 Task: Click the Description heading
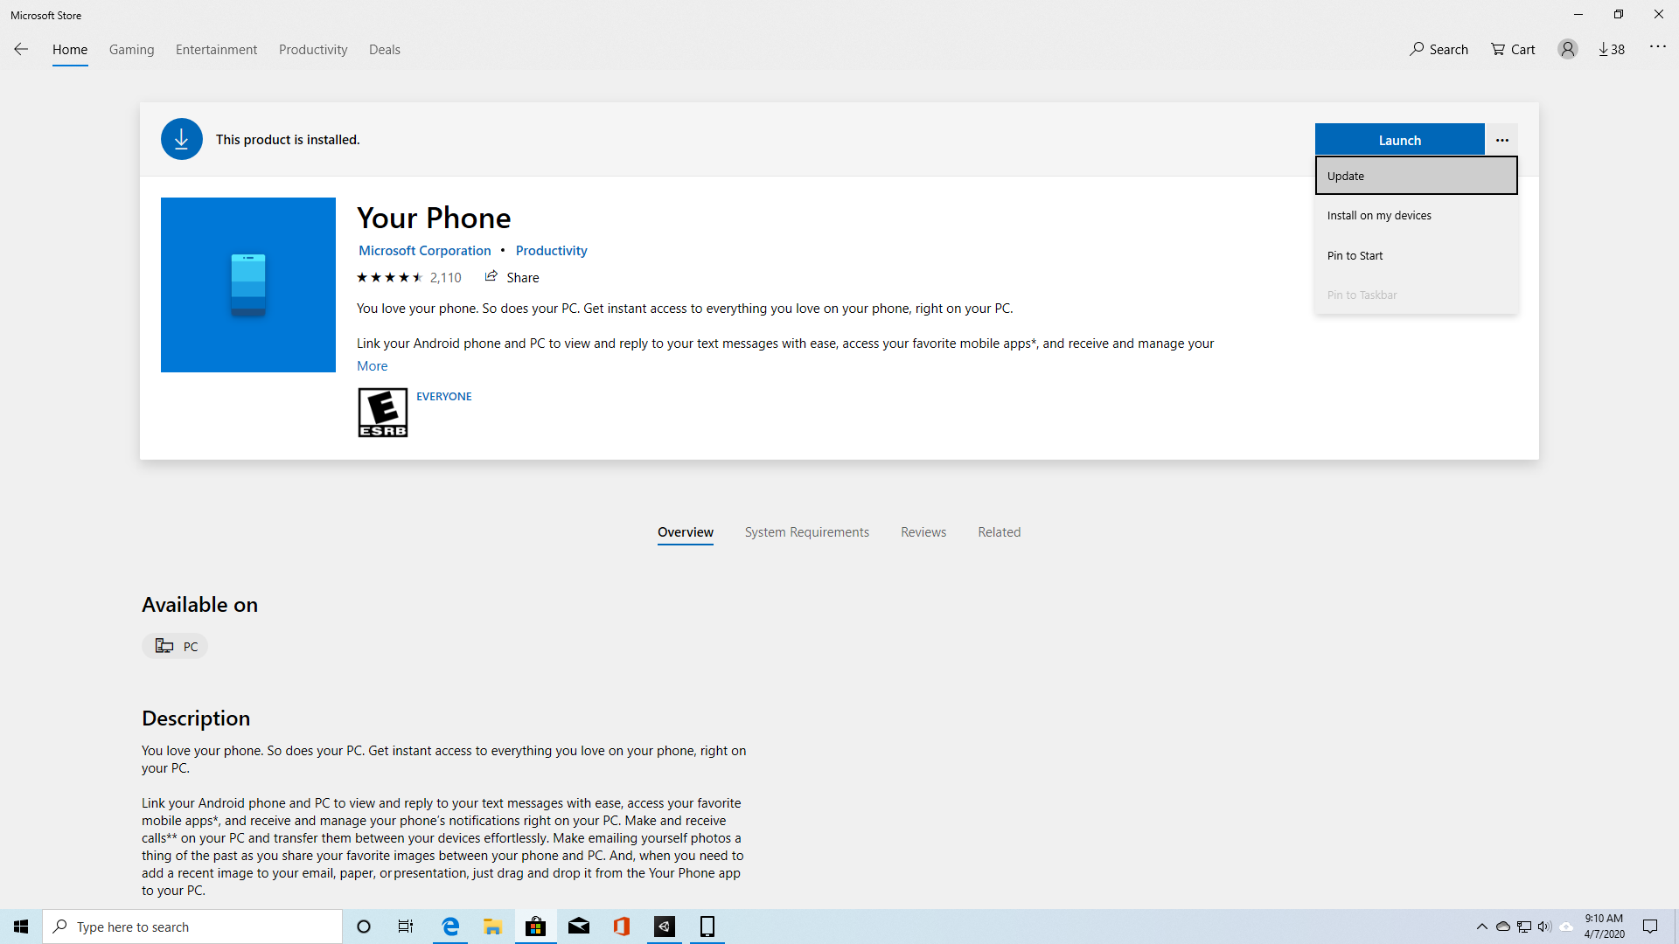[196, 718]
